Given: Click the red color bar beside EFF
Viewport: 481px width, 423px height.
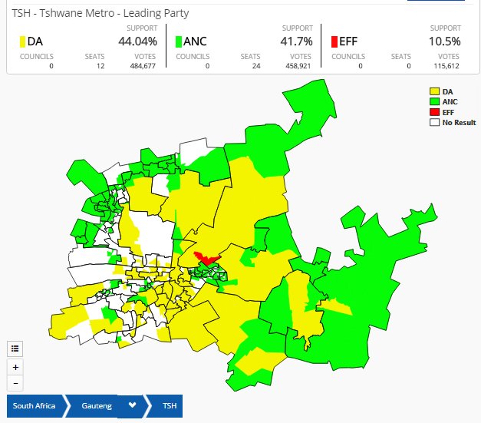Looking at the screenshot, I should tap(334, 41).
